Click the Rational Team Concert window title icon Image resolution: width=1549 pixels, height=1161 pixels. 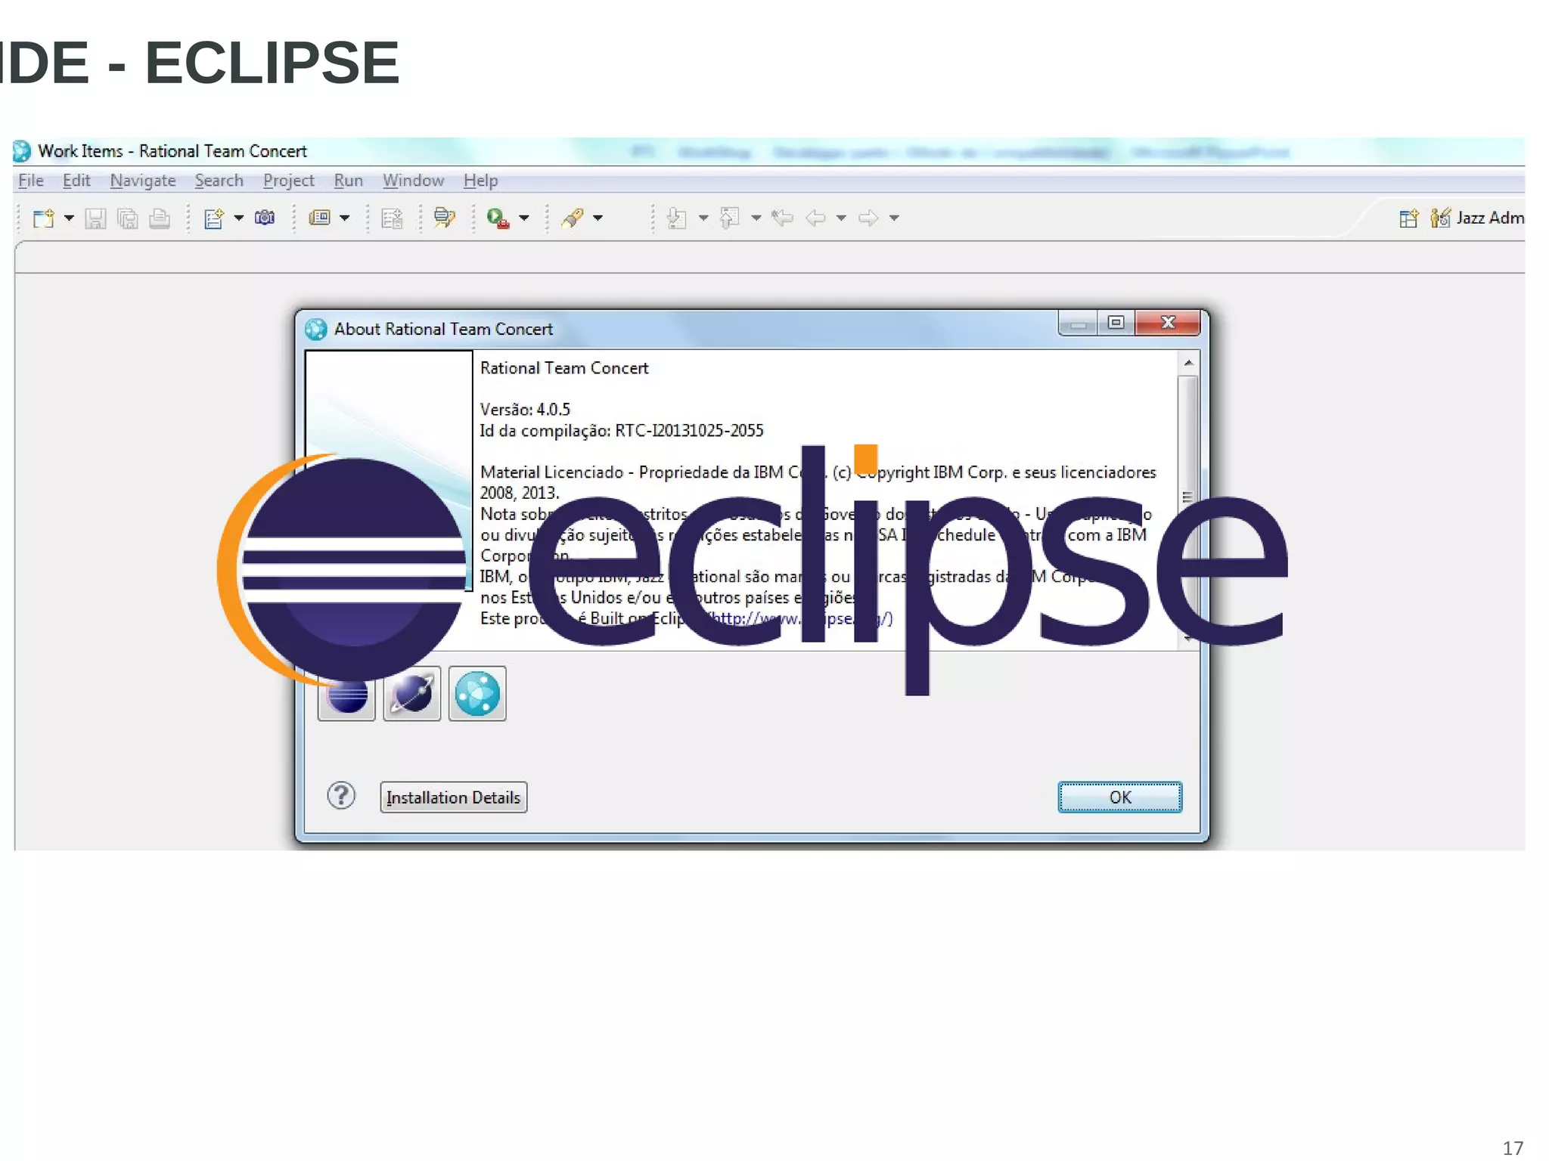pos(23,151)
